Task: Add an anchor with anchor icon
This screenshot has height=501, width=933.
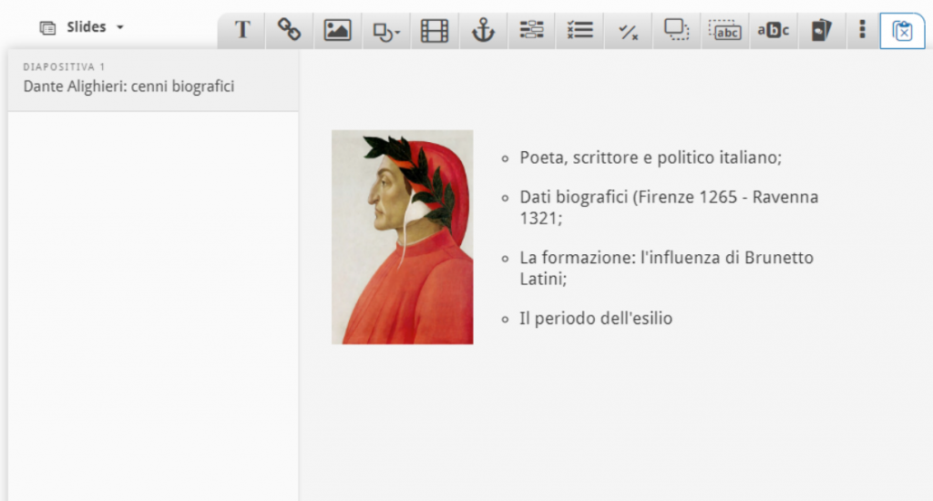Action: (x=483, y=30)
